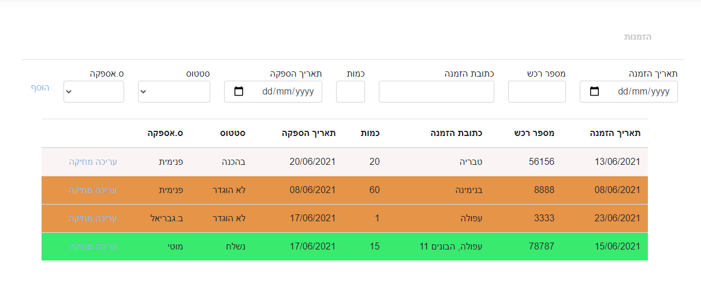The width and height of the screenshot is (701, 291).
Task: Click the כמות table column header
Action: 370,133
